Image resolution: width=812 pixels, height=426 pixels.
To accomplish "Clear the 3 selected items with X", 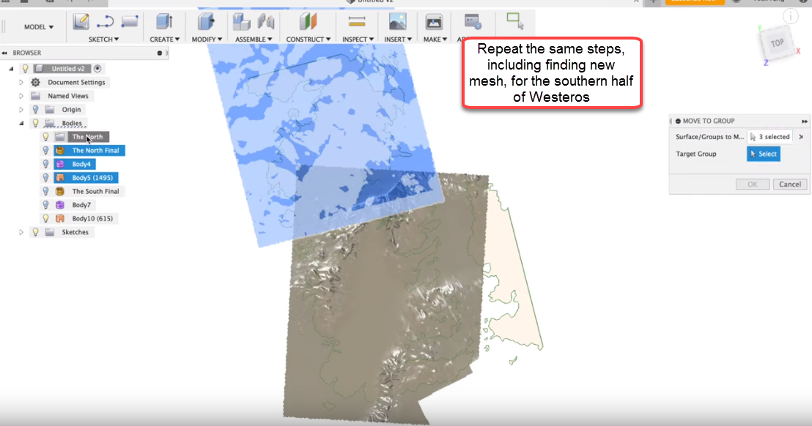I will coord(801,137).
